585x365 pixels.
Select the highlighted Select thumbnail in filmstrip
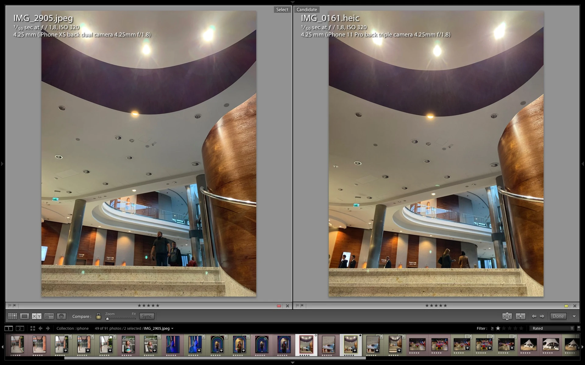306,345
